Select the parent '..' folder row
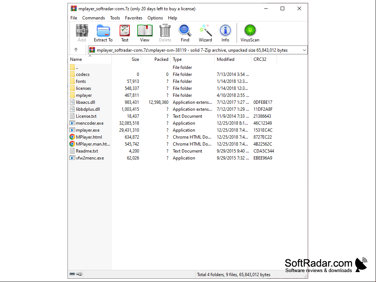Image resolution: width=376 pixels, height=282 pixels. click(172, 67)
